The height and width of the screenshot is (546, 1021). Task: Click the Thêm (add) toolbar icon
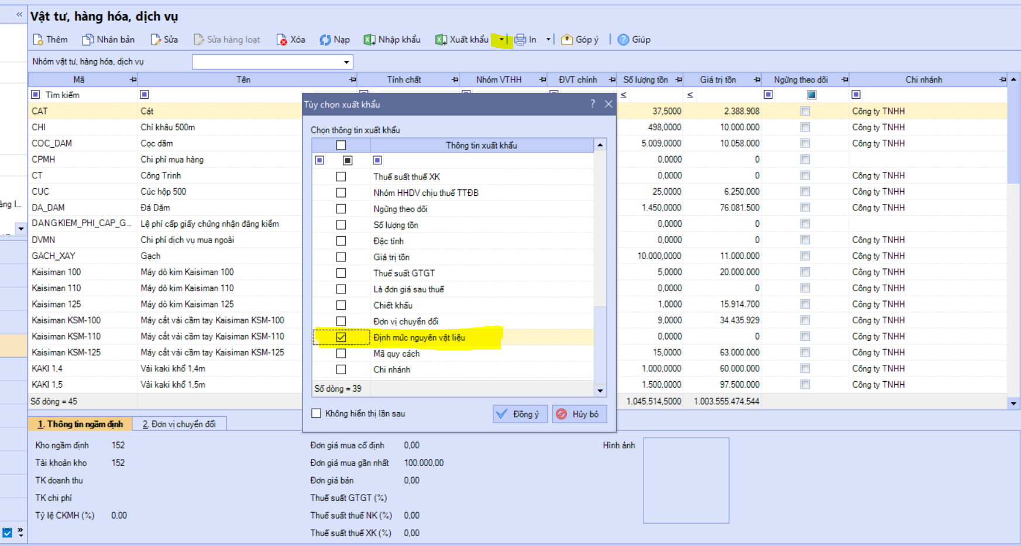(38, 39)
